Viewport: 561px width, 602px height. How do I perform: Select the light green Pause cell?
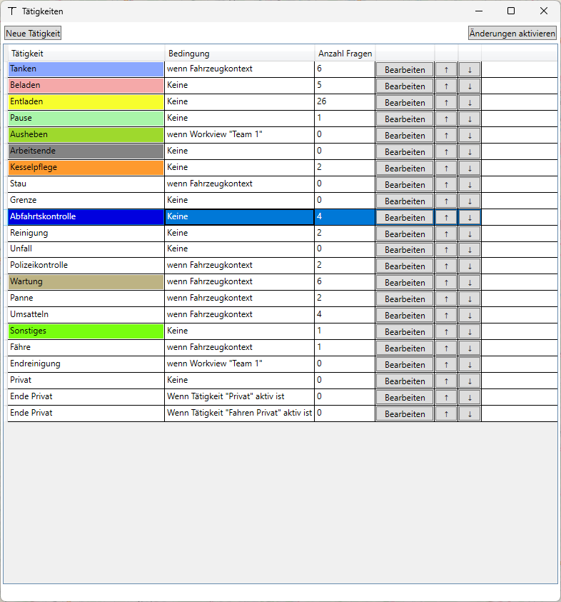86,119
